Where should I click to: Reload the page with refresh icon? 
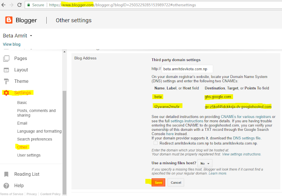point(19,5)
